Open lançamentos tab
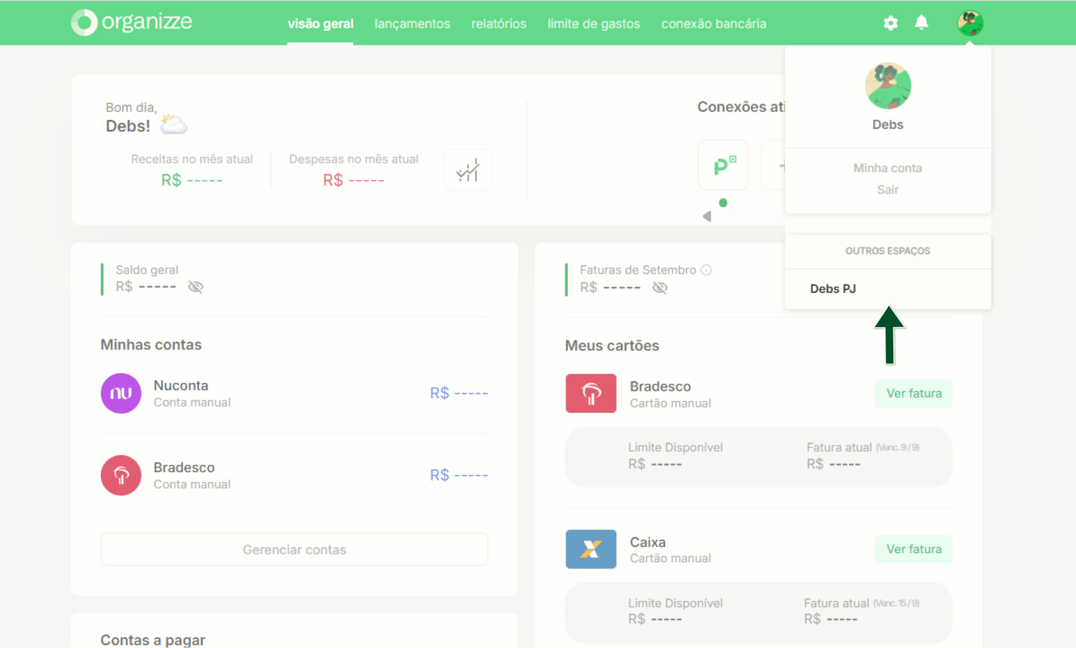The height and width of the screenshot is (648, 1076). [x=412, y=24]
